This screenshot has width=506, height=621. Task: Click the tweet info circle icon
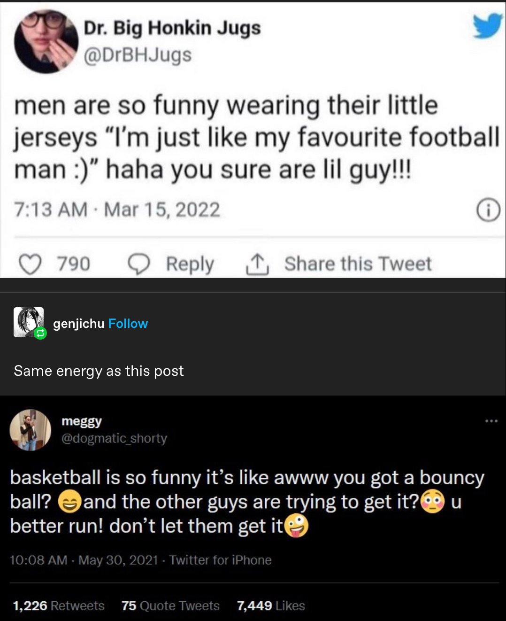489,210
